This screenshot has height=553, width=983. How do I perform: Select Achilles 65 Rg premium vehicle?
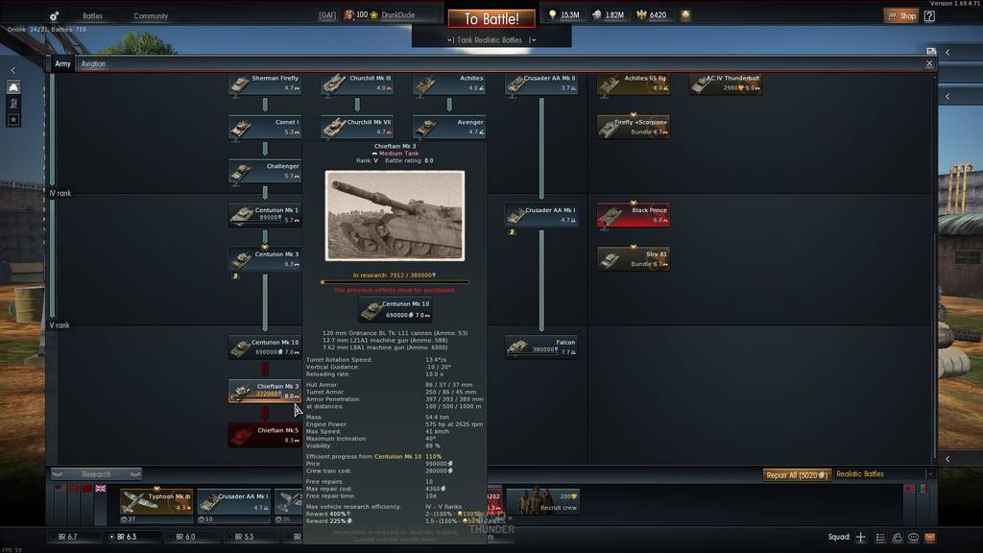[634, 84]
